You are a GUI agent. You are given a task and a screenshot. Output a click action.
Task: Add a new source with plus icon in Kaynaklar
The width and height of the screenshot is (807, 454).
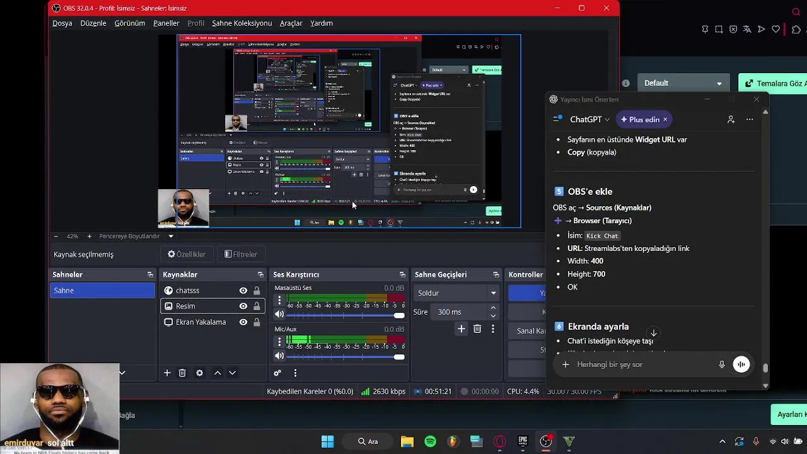[x=167, y=373]
